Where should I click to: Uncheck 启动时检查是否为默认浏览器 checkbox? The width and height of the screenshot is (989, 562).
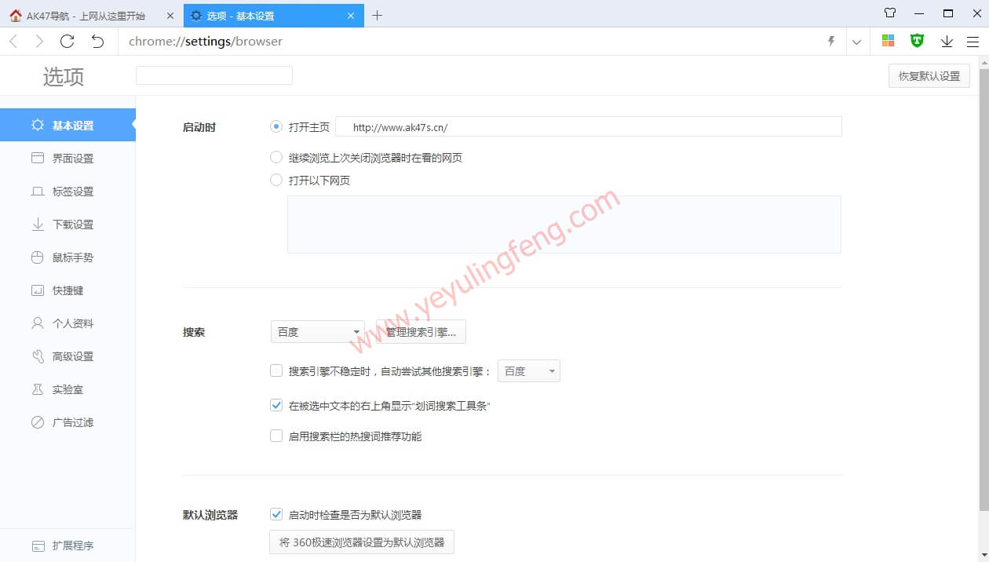[x=276, y=515]
